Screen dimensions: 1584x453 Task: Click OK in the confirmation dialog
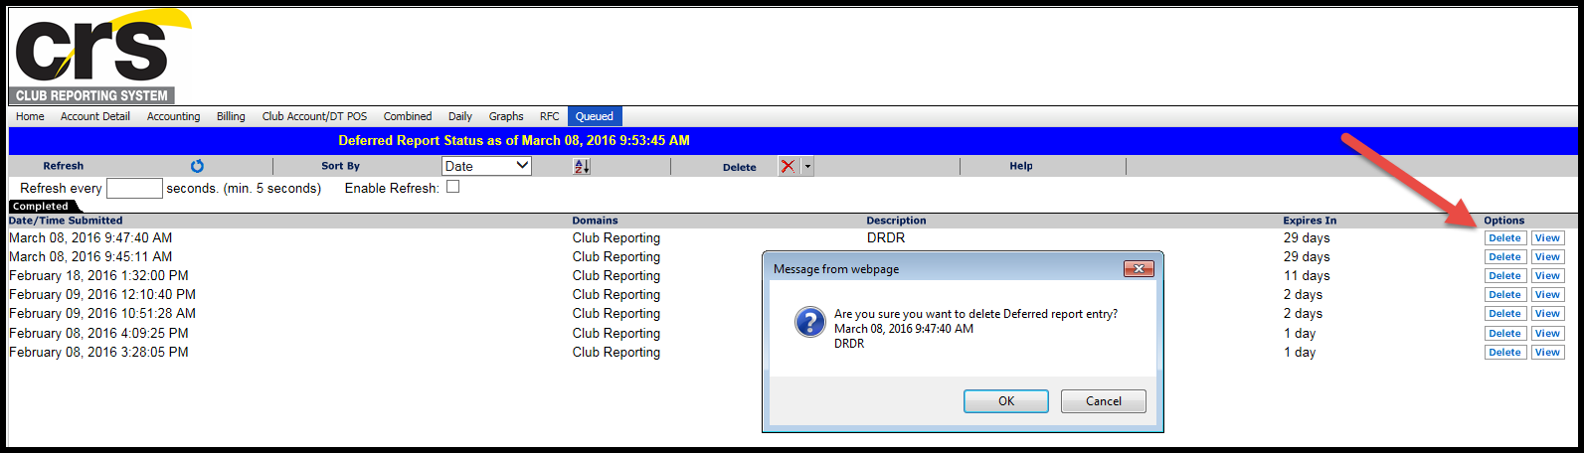(1006, 401)
